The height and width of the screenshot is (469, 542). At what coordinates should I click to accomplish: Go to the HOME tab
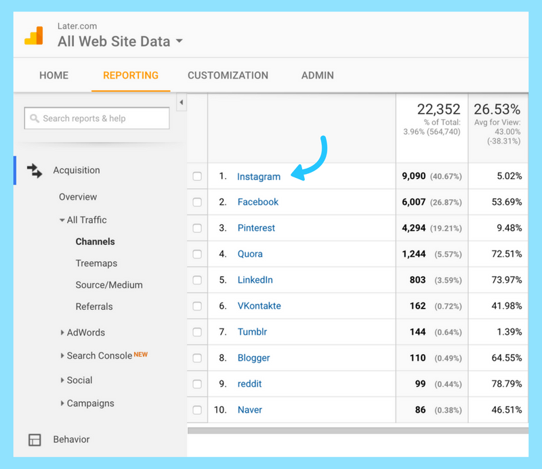click(54, 75)
